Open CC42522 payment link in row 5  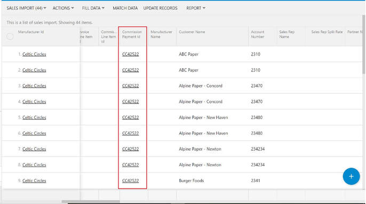131,117
